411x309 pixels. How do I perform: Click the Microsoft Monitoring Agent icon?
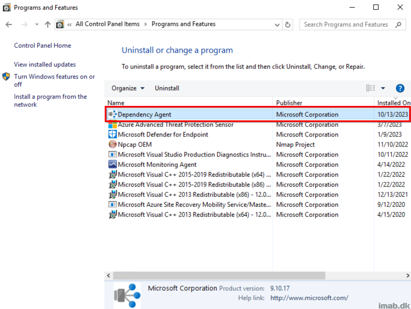tap(113, 164)
